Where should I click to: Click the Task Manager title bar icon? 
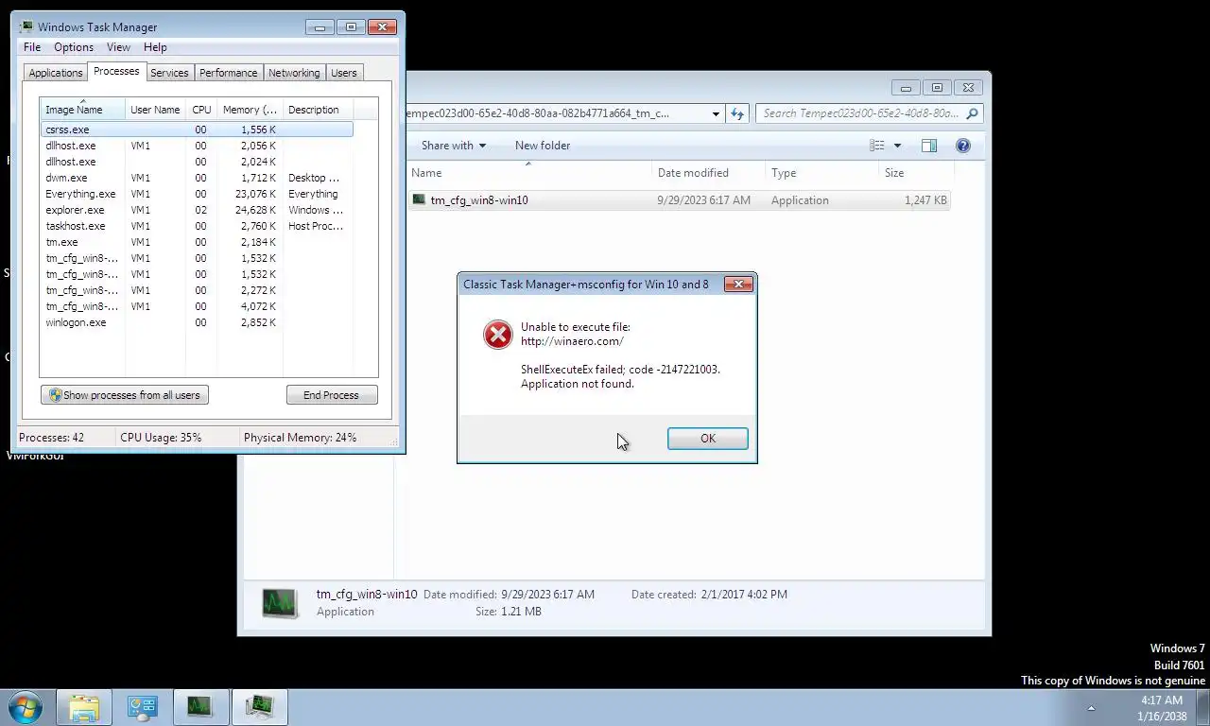pyautogui.click(x=26, y=26)
